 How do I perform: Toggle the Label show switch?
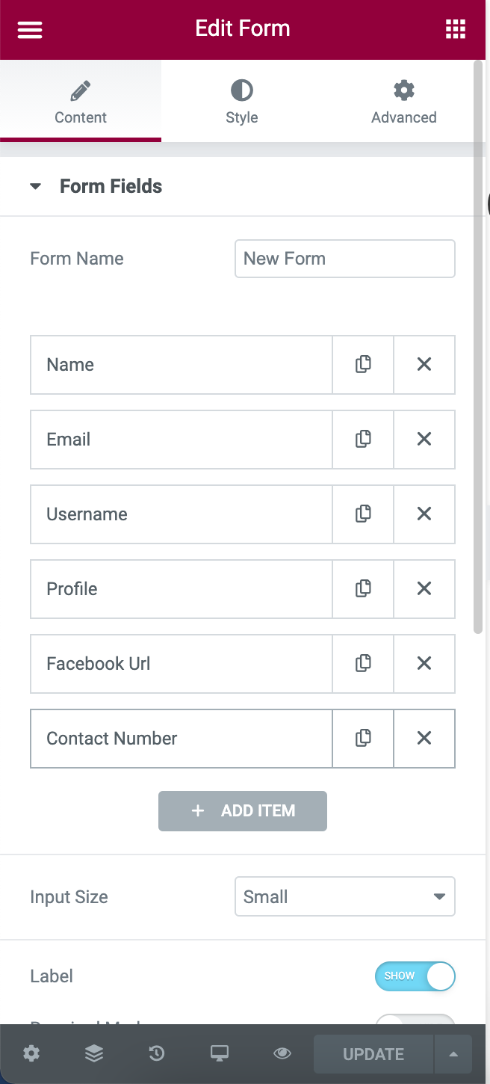(x=415, y=976)
